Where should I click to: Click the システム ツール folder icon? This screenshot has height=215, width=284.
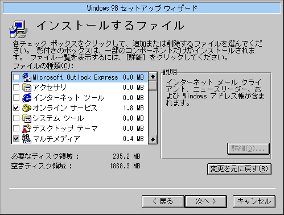pyautogui.click(x=27, y=118)
